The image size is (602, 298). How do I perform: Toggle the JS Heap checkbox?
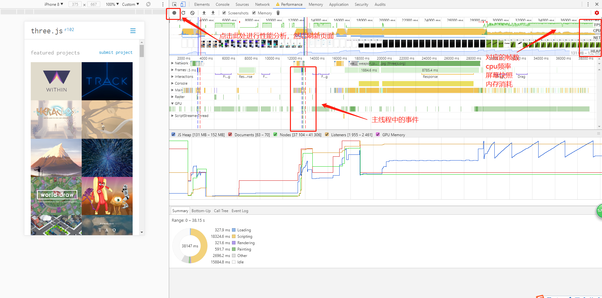[173, 135]
